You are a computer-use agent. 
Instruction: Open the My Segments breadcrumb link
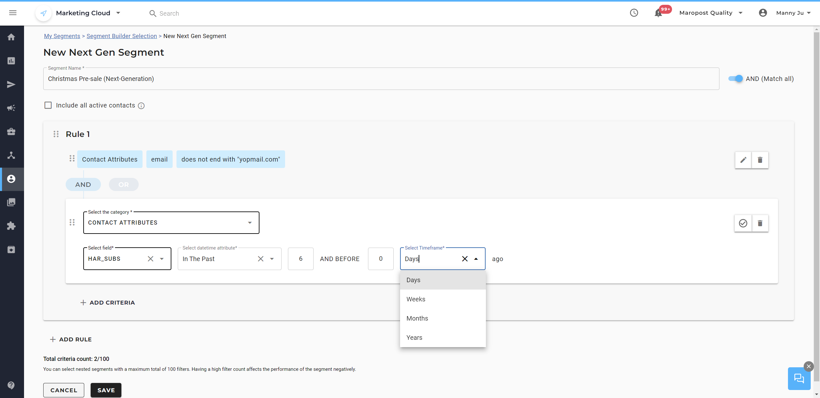[x=62, y=36]
